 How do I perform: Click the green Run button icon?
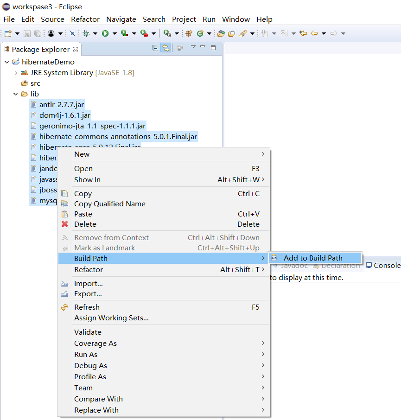pyautogui.click(x=105, y=33)
